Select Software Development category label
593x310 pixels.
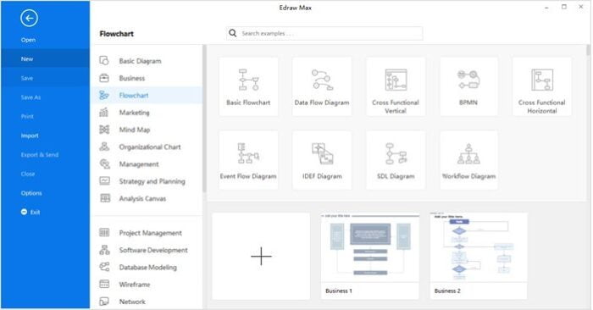coord(153,250)
